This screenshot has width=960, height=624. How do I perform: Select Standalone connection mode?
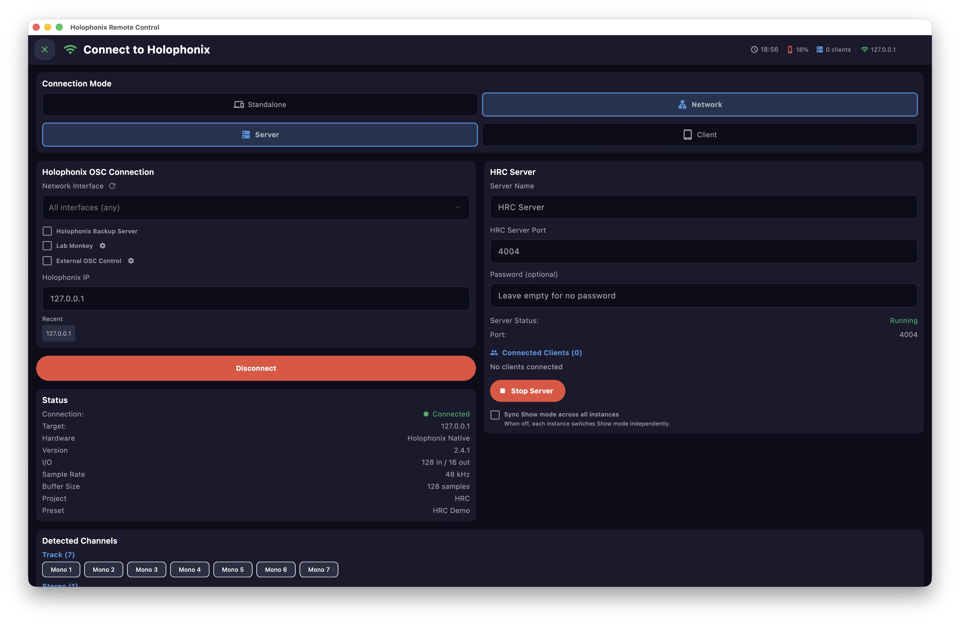pos(260,105)
